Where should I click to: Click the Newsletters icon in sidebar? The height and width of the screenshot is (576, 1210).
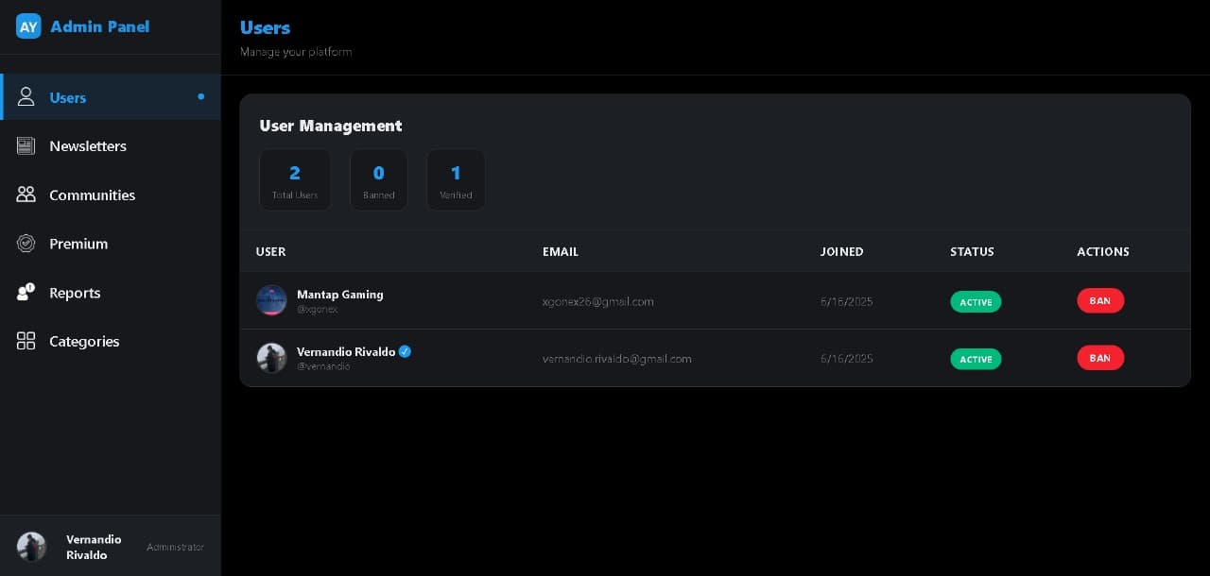tap(26, 146)
